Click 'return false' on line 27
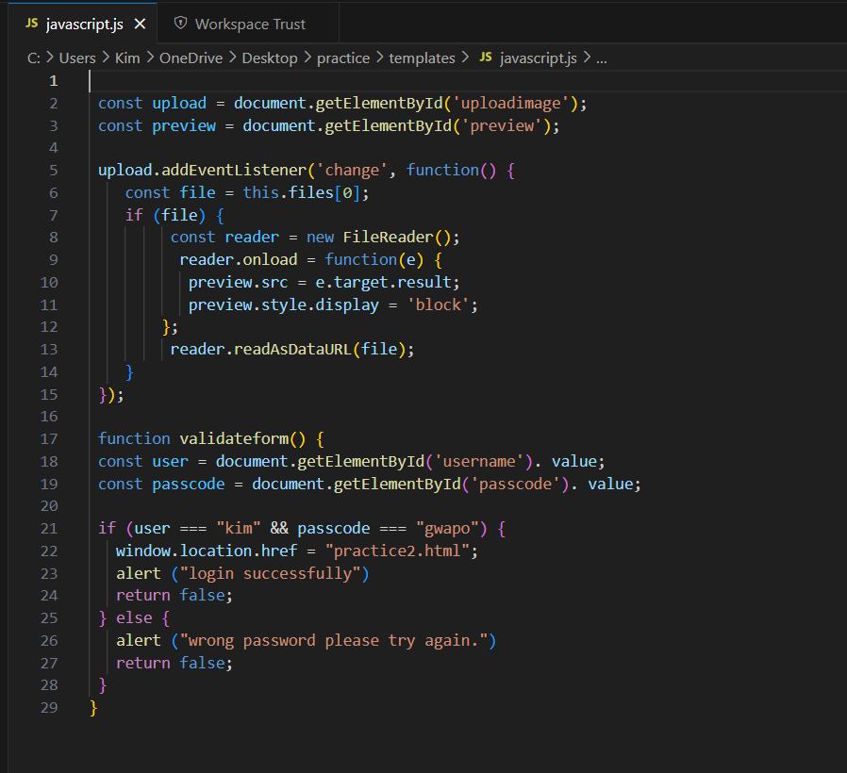 pyautogui.click(x=170, y=664)
